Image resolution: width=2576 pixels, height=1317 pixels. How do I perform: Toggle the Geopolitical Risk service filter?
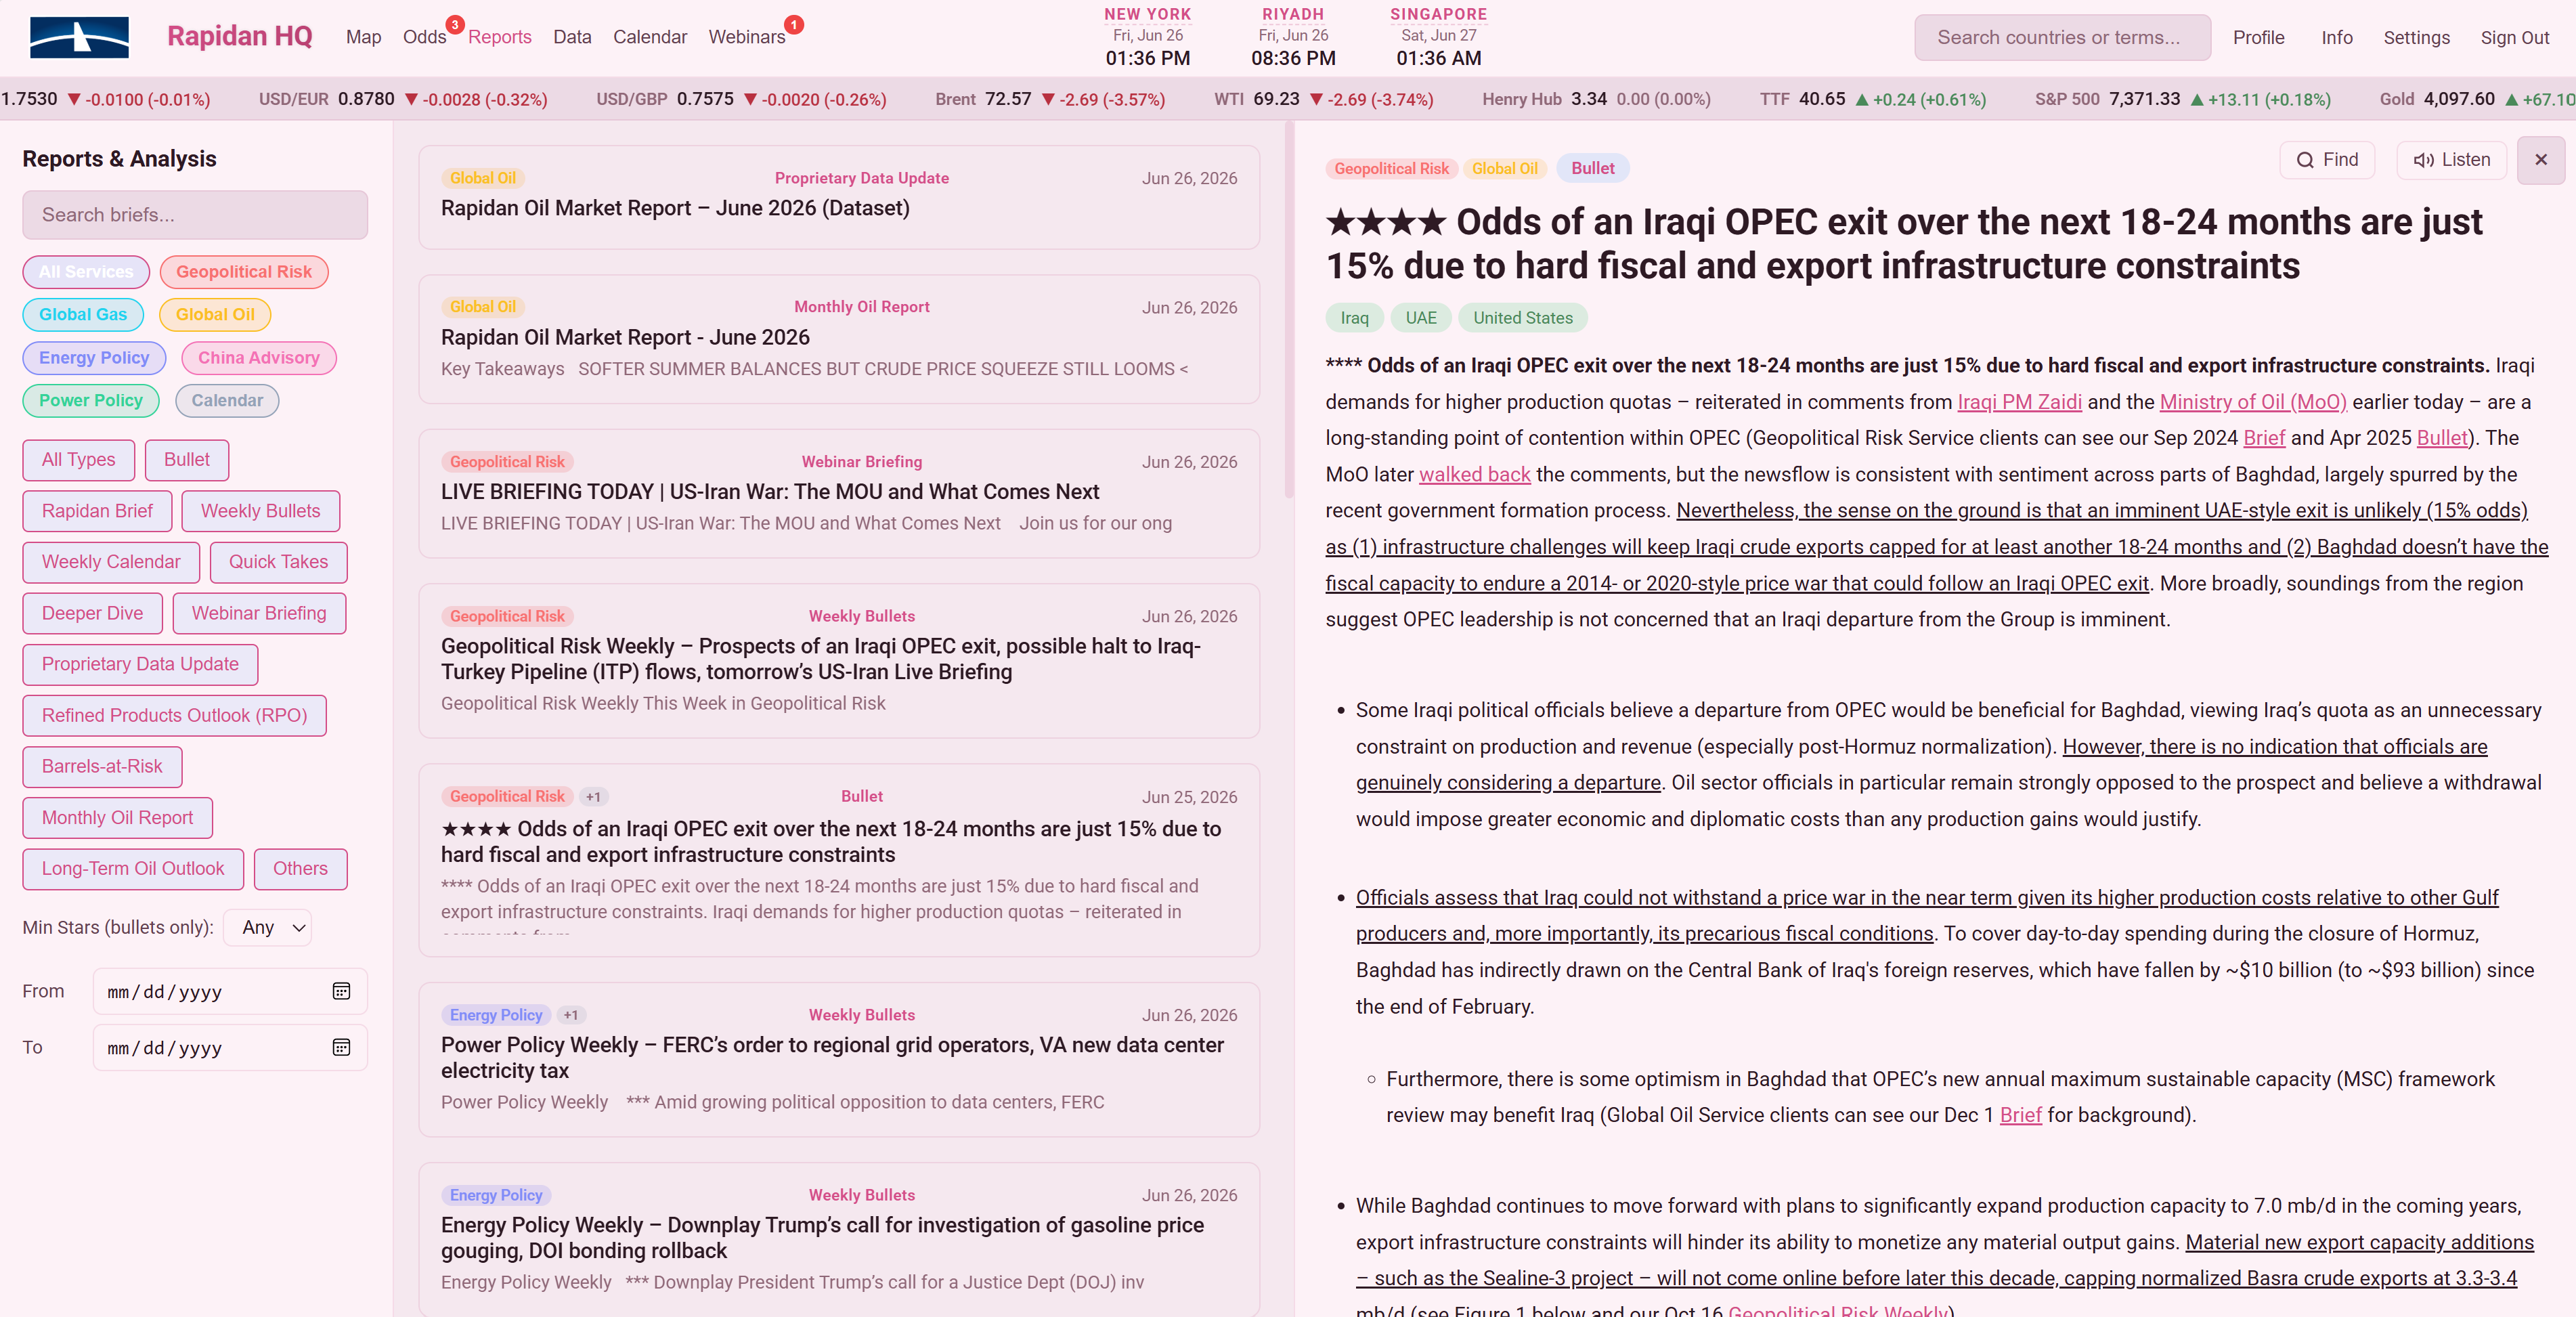point(244,272)
